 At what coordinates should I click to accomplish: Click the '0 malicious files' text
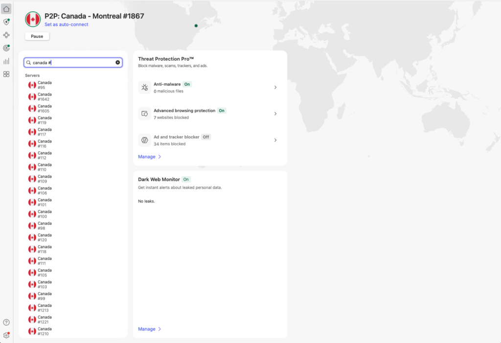coord(168,91)
